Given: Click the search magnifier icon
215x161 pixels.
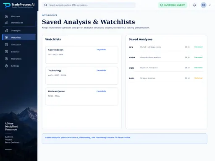Looking at the screenshot, I should click(x=46, y=5).
